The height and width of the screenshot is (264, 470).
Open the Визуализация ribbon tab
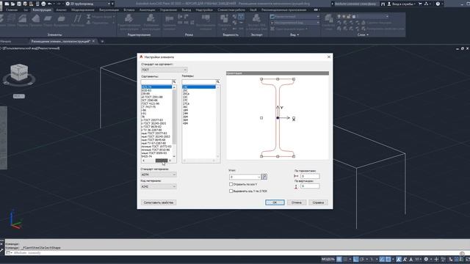click(x=109, y=10)
